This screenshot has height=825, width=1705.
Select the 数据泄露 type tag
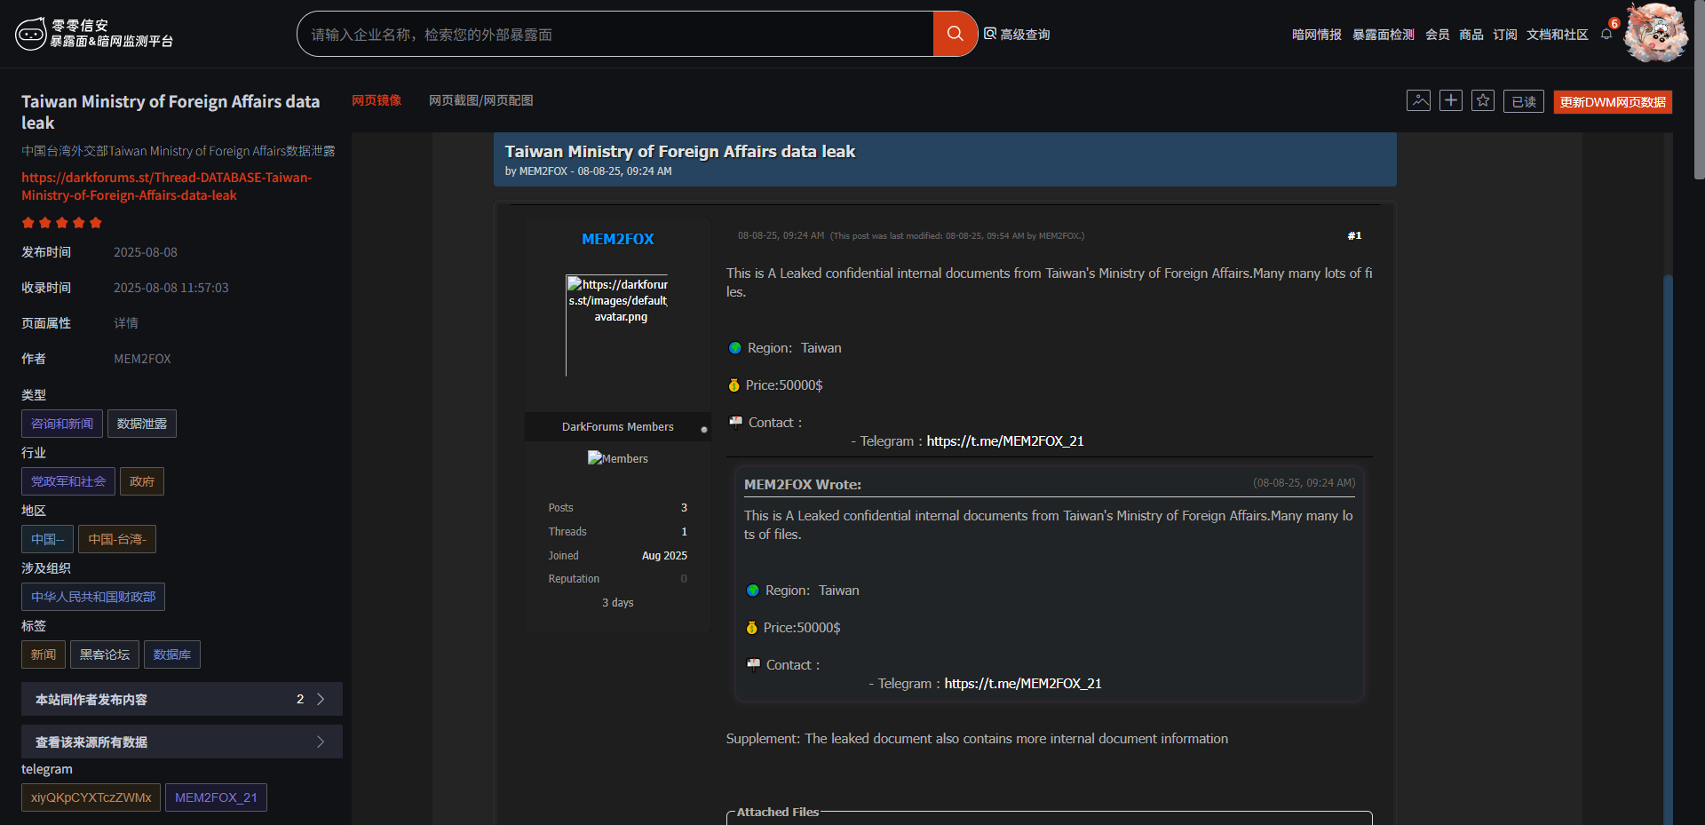point(142,424)
